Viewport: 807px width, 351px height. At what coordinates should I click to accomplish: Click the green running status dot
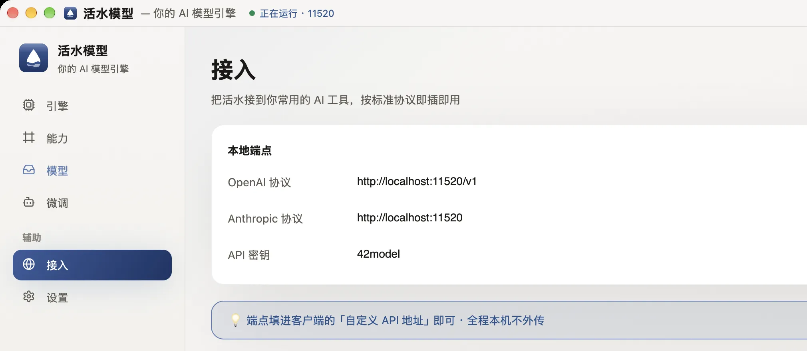[x=252, y=13]
